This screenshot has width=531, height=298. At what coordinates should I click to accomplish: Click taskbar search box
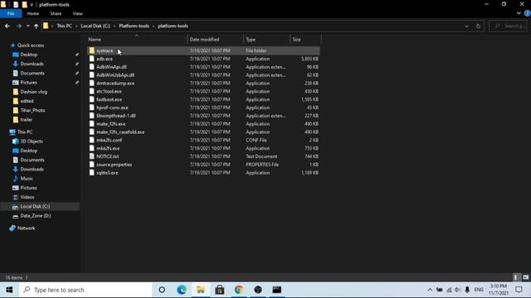[x=85, y=290]
